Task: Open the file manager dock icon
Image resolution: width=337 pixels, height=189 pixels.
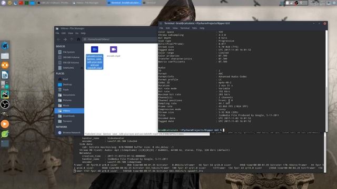Action: point(5,56)
